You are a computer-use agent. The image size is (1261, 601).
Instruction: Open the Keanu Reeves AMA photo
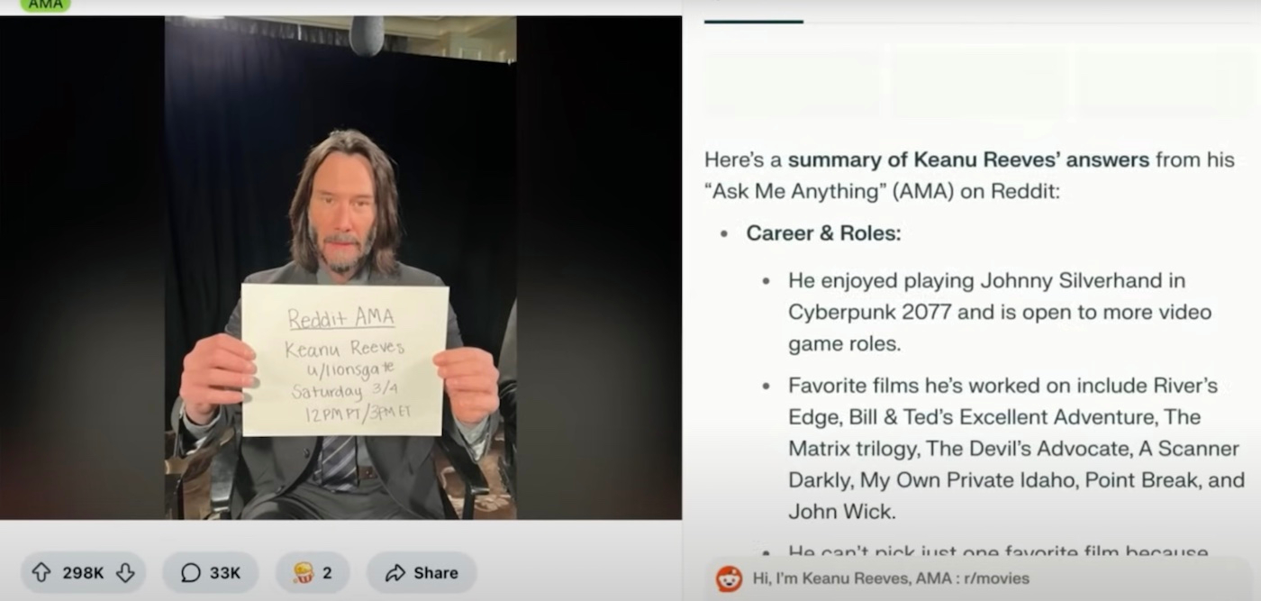click(340, 268)
